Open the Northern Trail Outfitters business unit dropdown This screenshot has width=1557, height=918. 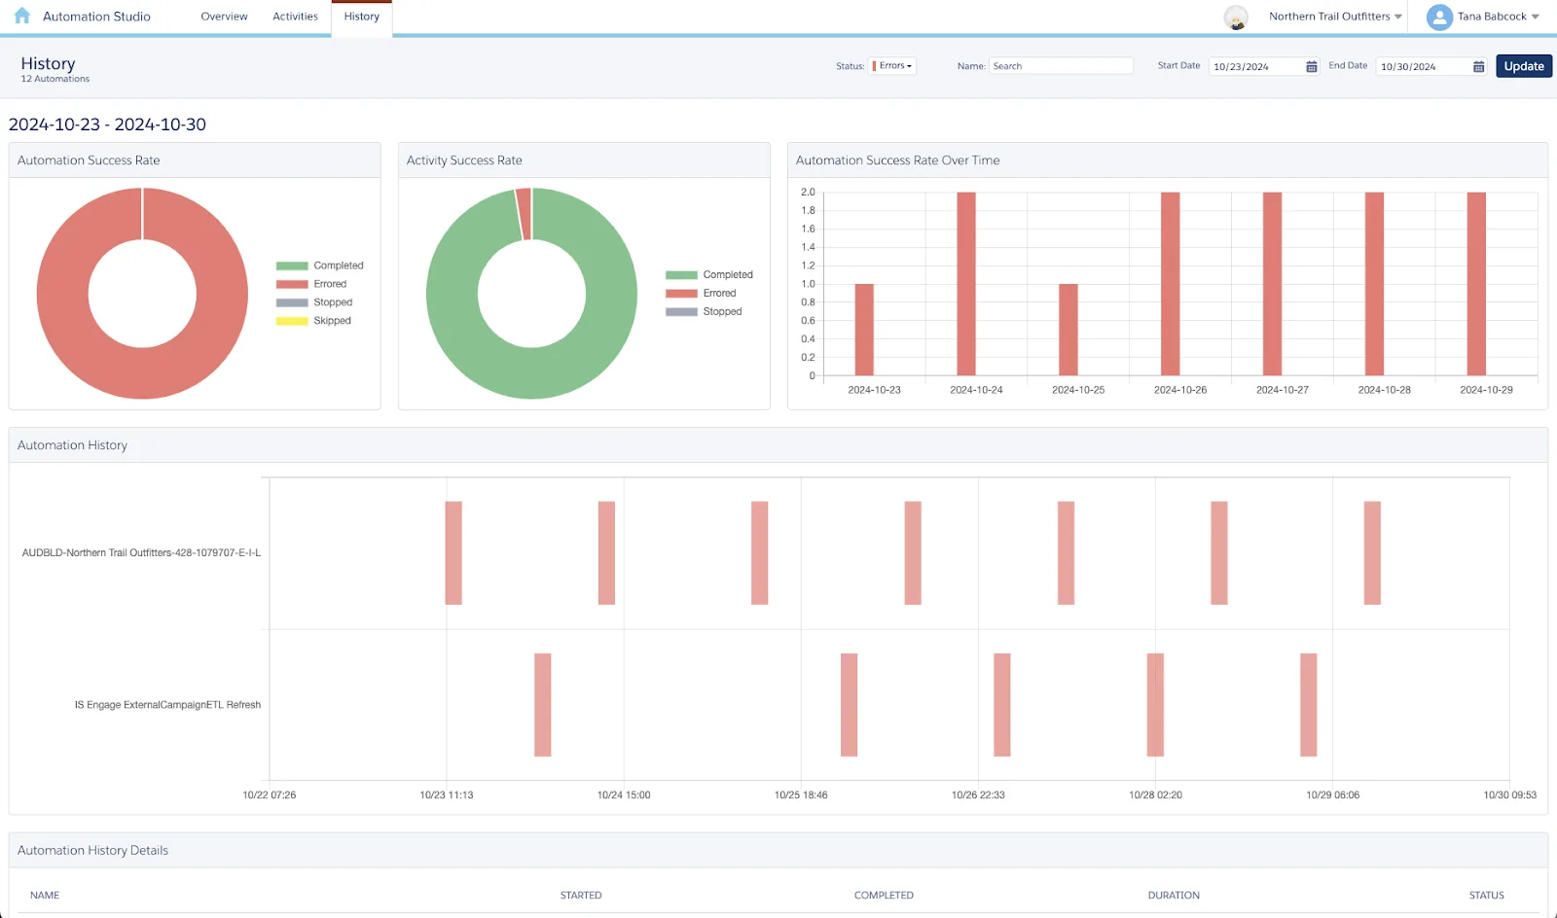[x=1335, y=17]
